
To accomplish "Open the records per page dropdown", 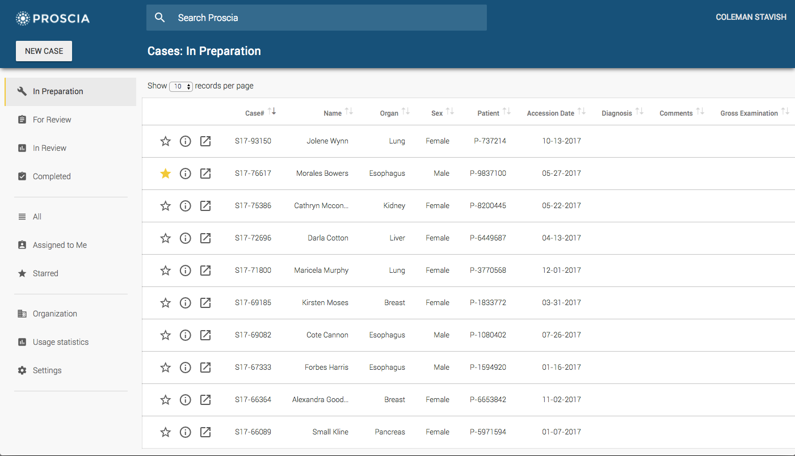I will [x=181, y=87].
